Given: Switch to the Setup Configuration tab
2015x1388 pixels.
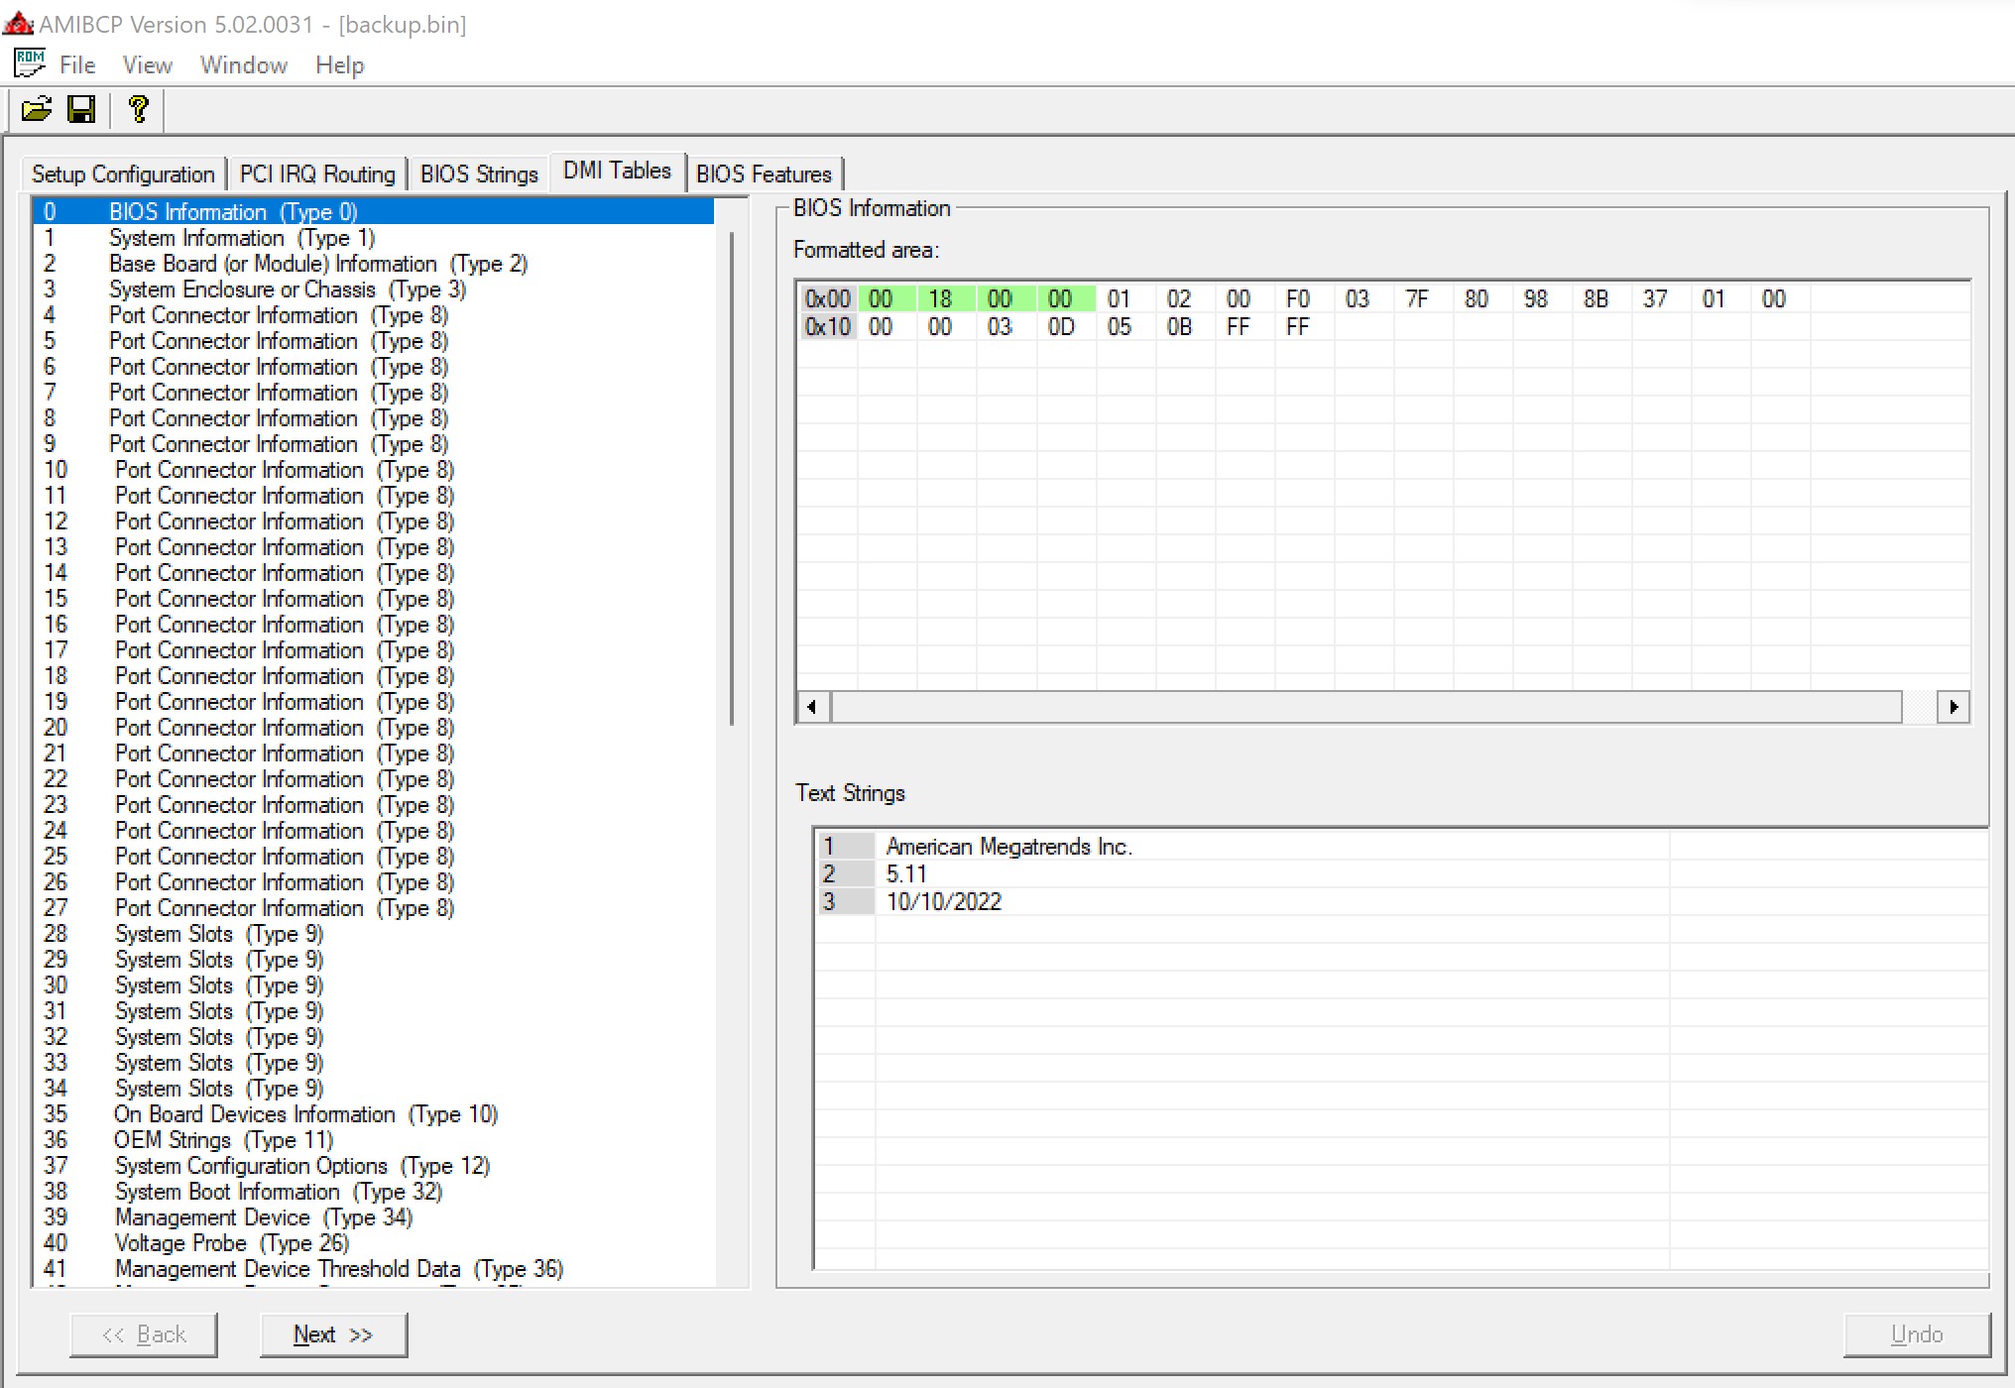Looking at the screenshot, I should coord(123,174).
